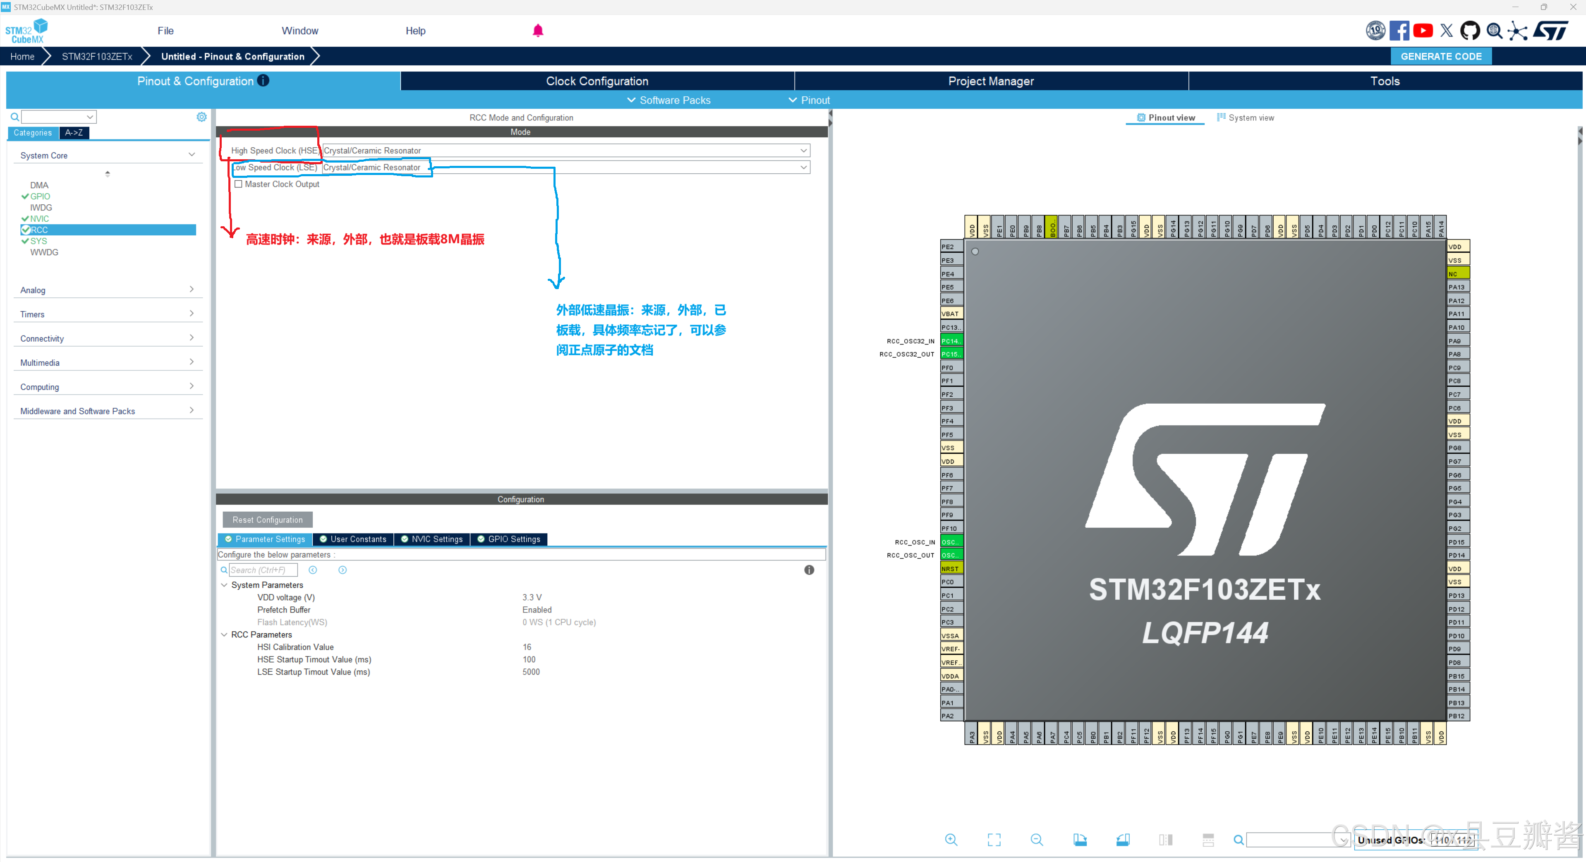This screenshot has height=862, width=1586.
Task: Fit the chip view to the window
Action: (x=994, y=840)
